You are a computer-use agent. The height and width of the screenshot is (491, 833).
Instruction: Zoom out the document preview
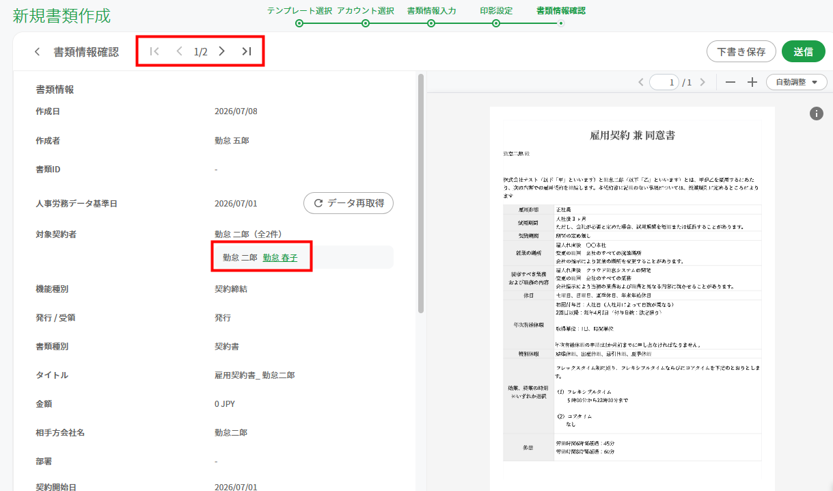tap(730, 82)
